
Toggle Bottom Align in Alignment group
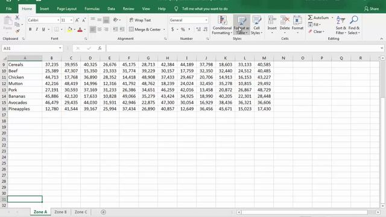pyautogui.click(x=106, y=20)
